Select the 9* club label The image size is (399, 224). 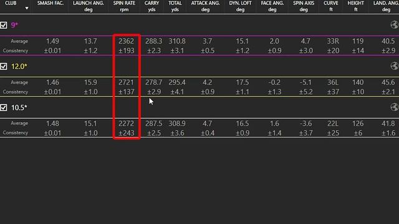[x=14, y=25]
